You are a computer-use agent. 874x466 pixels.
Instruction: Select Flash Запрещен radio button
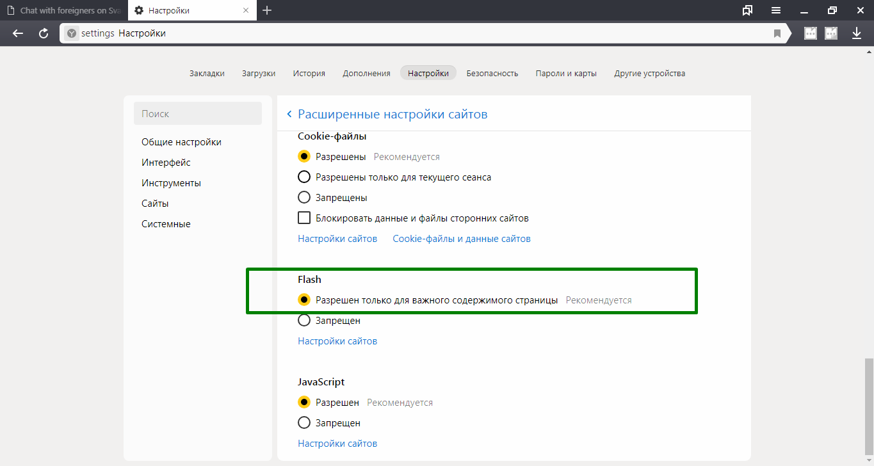coord(304,320)
